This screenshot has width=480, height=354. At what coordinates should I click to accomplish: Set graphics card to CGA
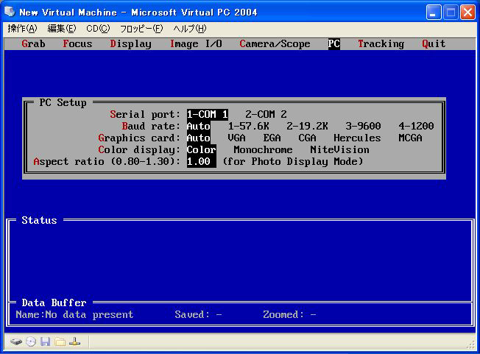tap(307, 138)
